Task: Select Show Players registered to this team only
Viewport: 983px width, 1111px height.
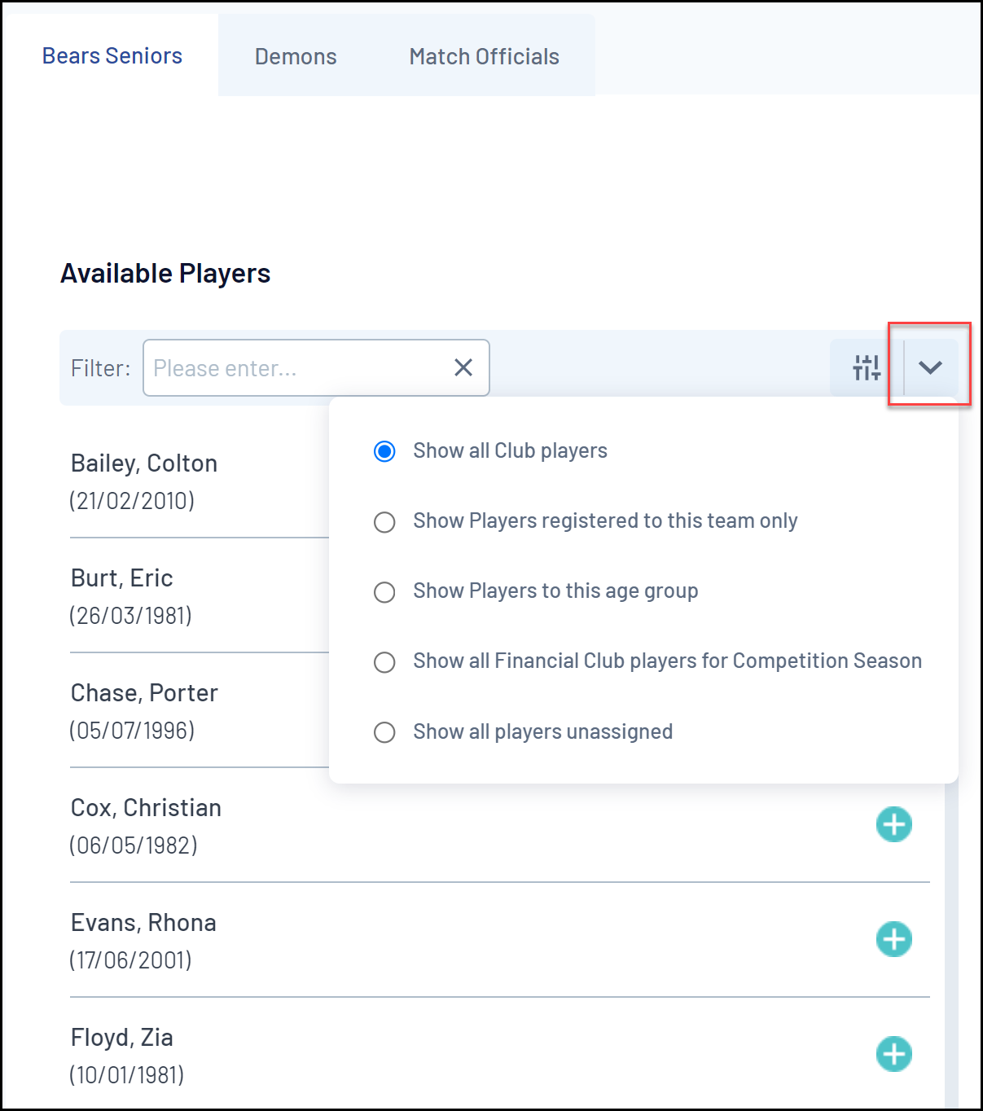Action: 384,521
